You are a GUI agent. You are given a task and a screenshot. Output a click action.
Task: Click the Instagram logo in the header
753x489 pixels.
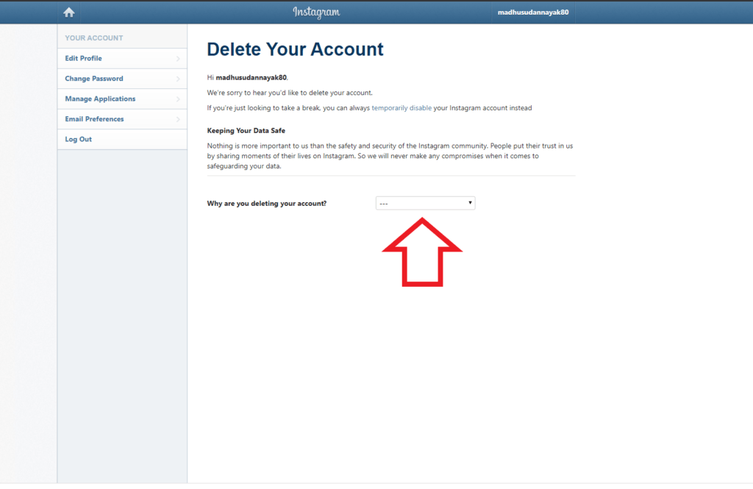click(x=316, y=12)
